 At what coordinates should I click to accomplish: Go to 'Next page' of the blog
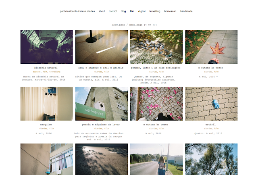(136, 25)
